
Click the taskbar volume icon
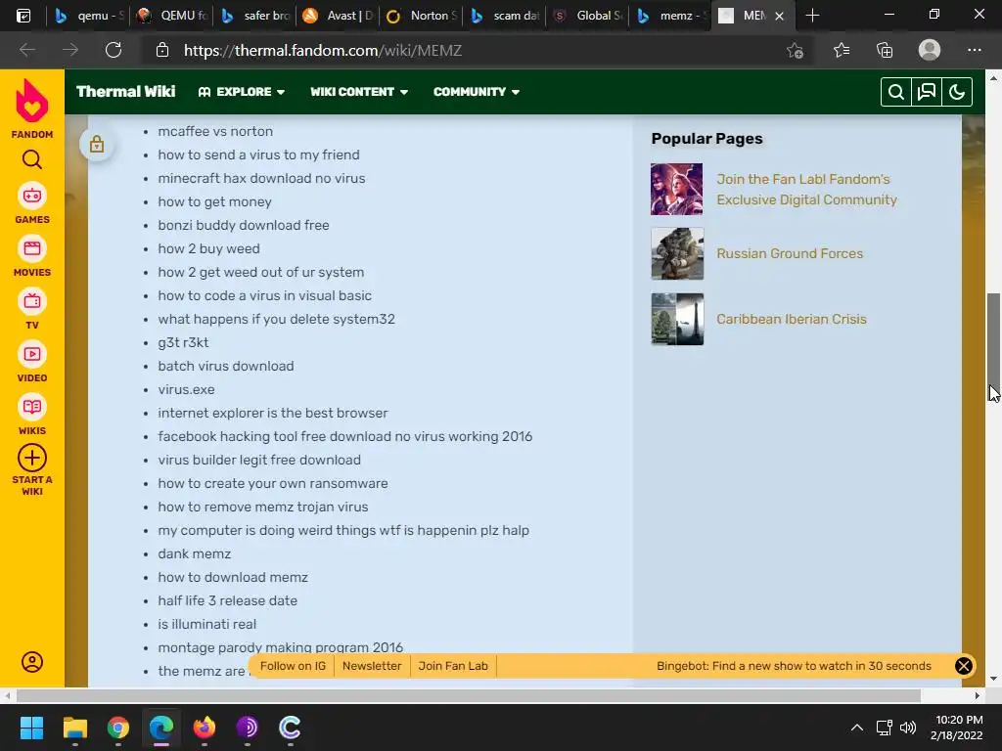907,728
